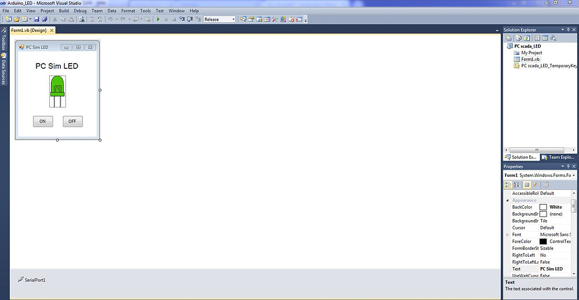Click the ForeColor black swatch
The width and height of the screenshot is (579, 300).
click(x=543, y=242)
